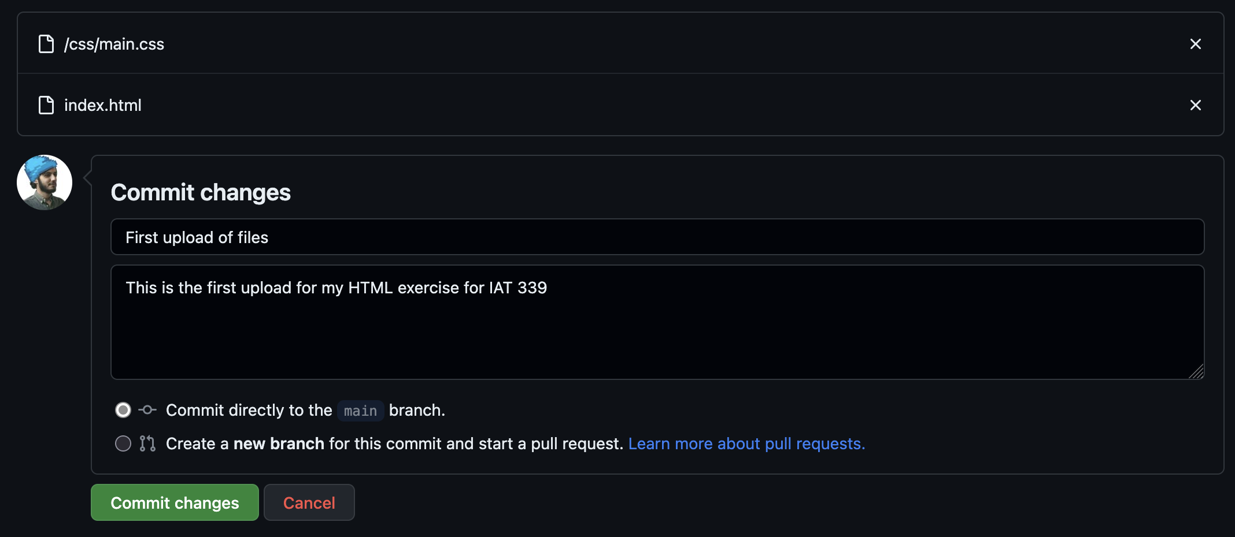Select commit directly to main branch
This screenshot has height=537, width=1235.
tap(123, 410)
